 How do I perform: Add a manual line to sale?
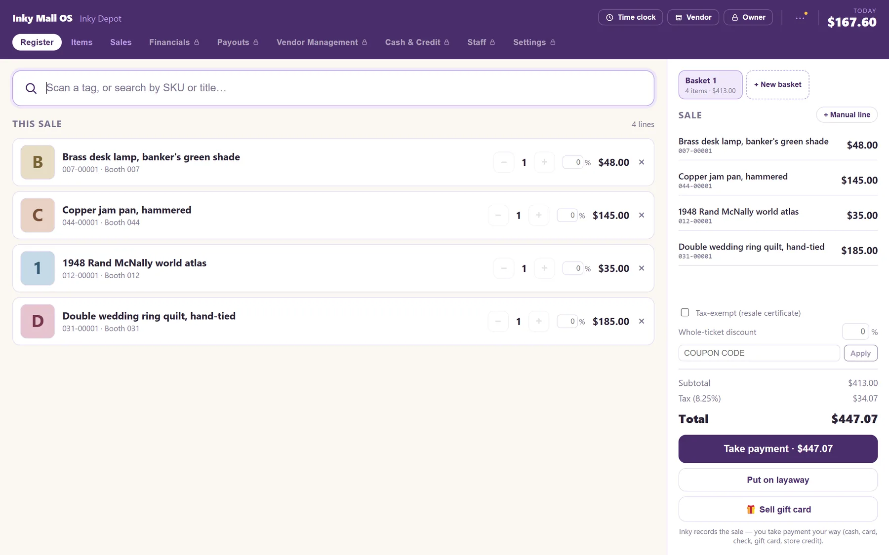pos(847,115)
